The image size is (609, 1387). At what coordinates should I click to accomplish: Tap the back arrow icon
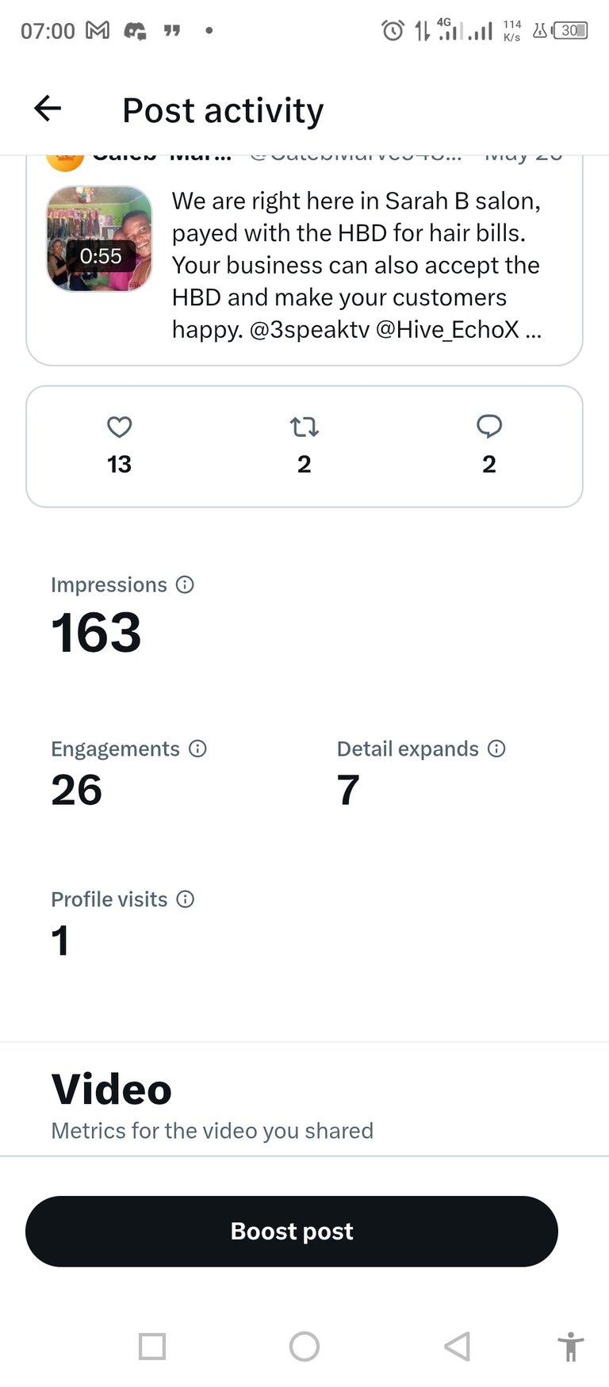pyautogui.click(x=48, y=109)
